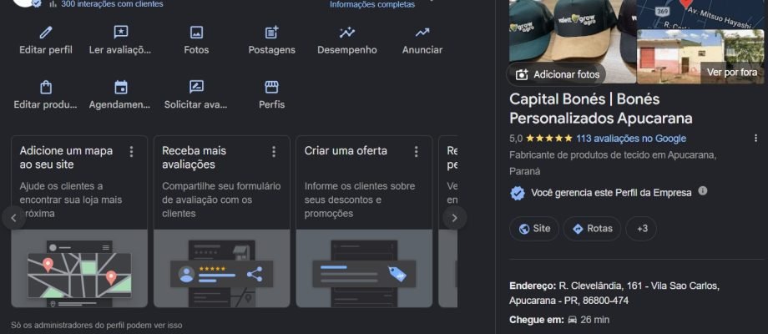The width and height of the screenshot is (768, 334).
Task: Open the 'Criar uma oferta' card
Action: point(364,221)
